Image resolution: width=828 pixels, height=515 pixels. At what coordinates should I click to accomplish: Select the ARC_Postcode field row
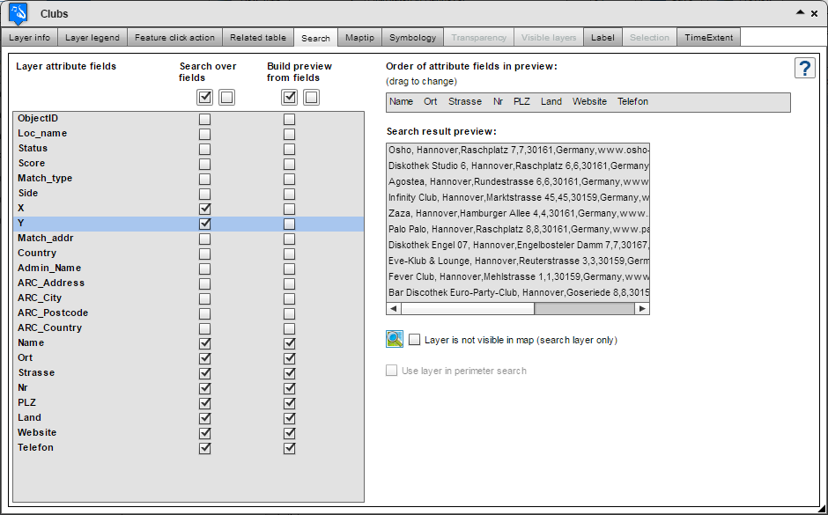pyautogui.click(x=189, y=313)
